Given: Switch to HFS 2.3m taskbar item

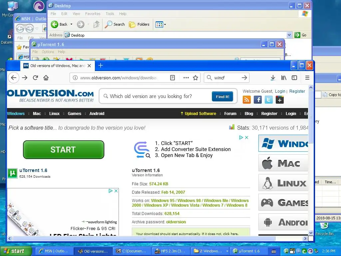Looking at the screenshot, I should point(170,251).
